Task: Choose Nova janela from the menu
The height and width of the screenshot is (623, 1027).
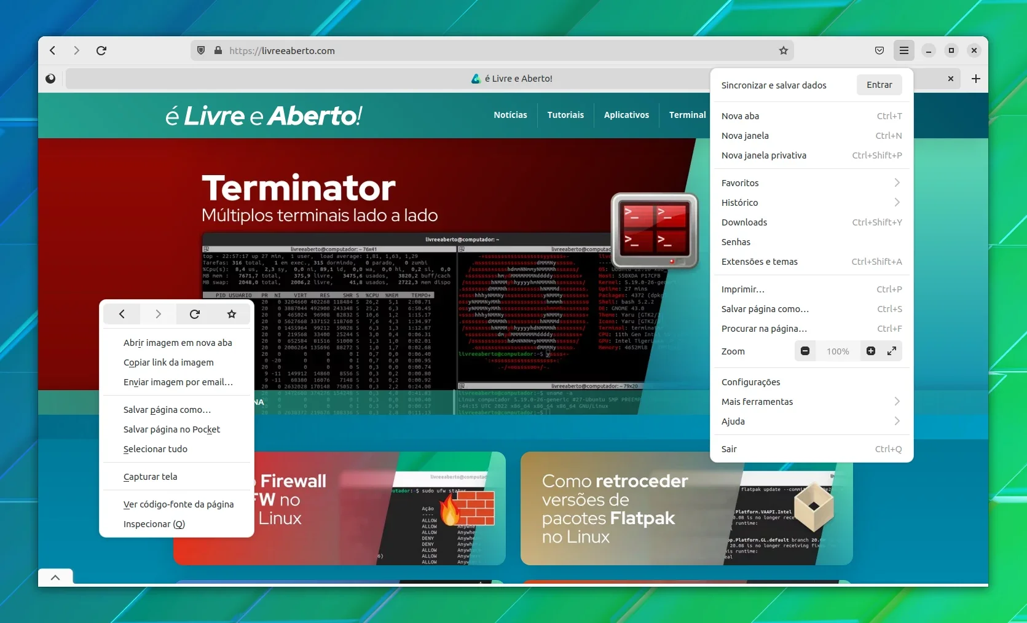Action: point(811,135)
